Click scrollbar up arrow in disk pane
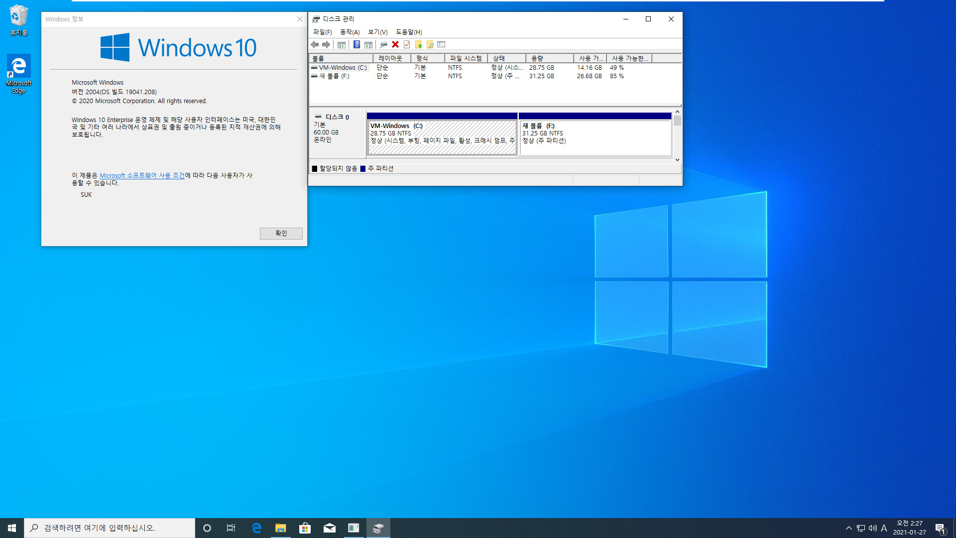This screenshot has height=538, width=956. pyautogui.click(x=677, y=112)
